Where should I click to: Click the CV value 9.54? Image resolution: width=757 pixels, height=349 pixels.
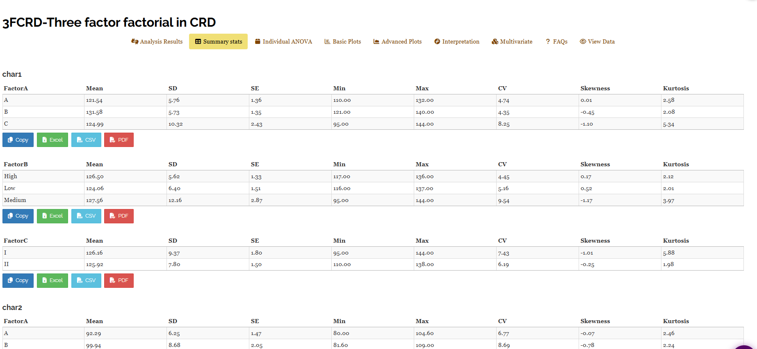click(504, 200)
